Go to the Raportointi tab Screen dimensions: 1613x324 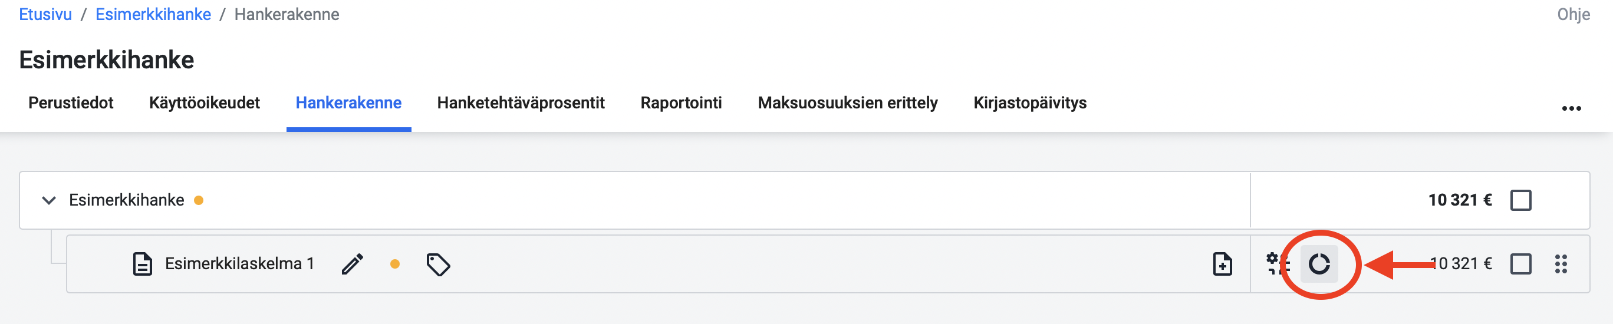coord(681,103)
